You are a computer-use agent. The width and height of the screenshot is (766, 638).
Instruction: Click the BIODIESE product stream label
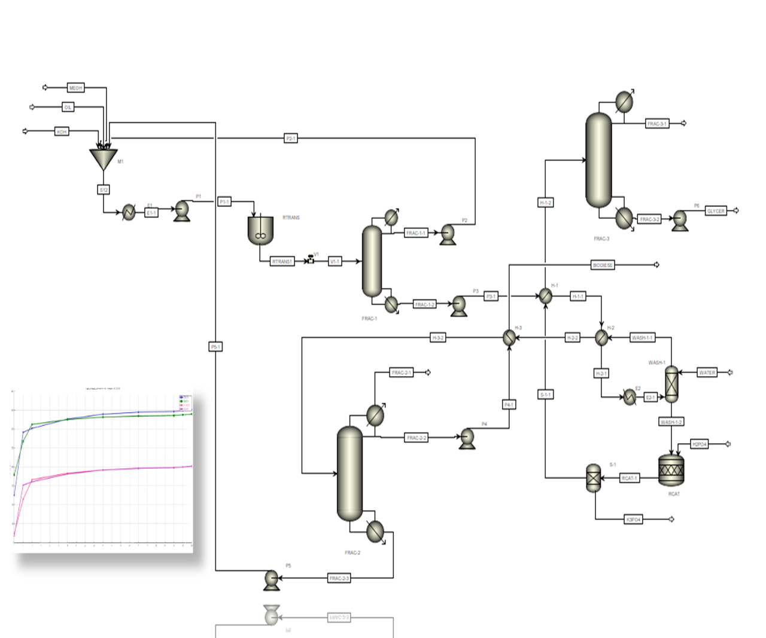pos(603,265)
